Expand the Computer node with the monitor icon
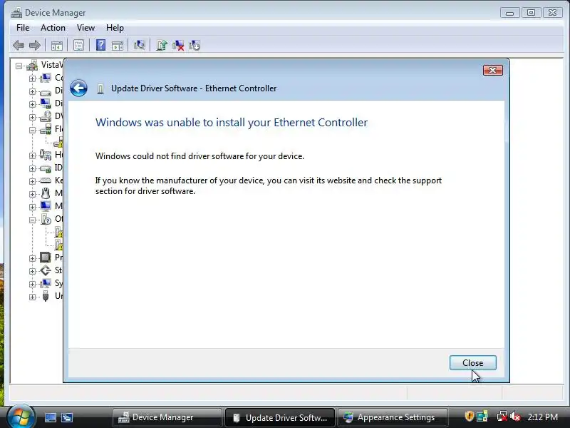 32,78
